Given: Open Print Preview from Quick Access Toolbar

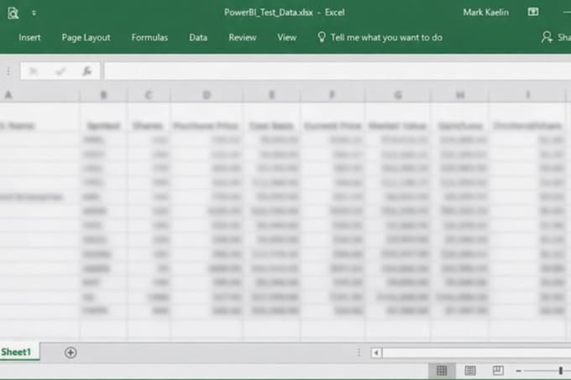Looking at the screenshot, I should tap(13, 13).
